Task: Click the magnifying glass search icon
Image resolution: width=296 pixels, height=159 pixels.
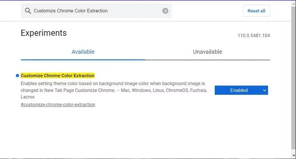Action: click(x=28, y=11)
